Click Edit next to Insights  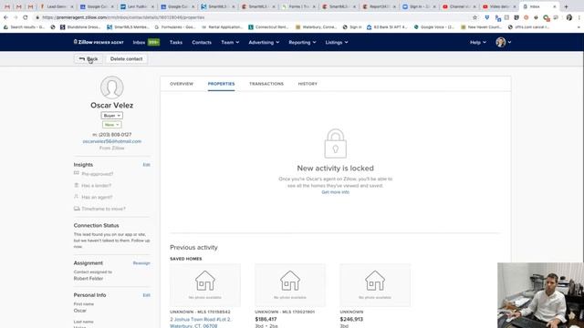click(146, 164)
